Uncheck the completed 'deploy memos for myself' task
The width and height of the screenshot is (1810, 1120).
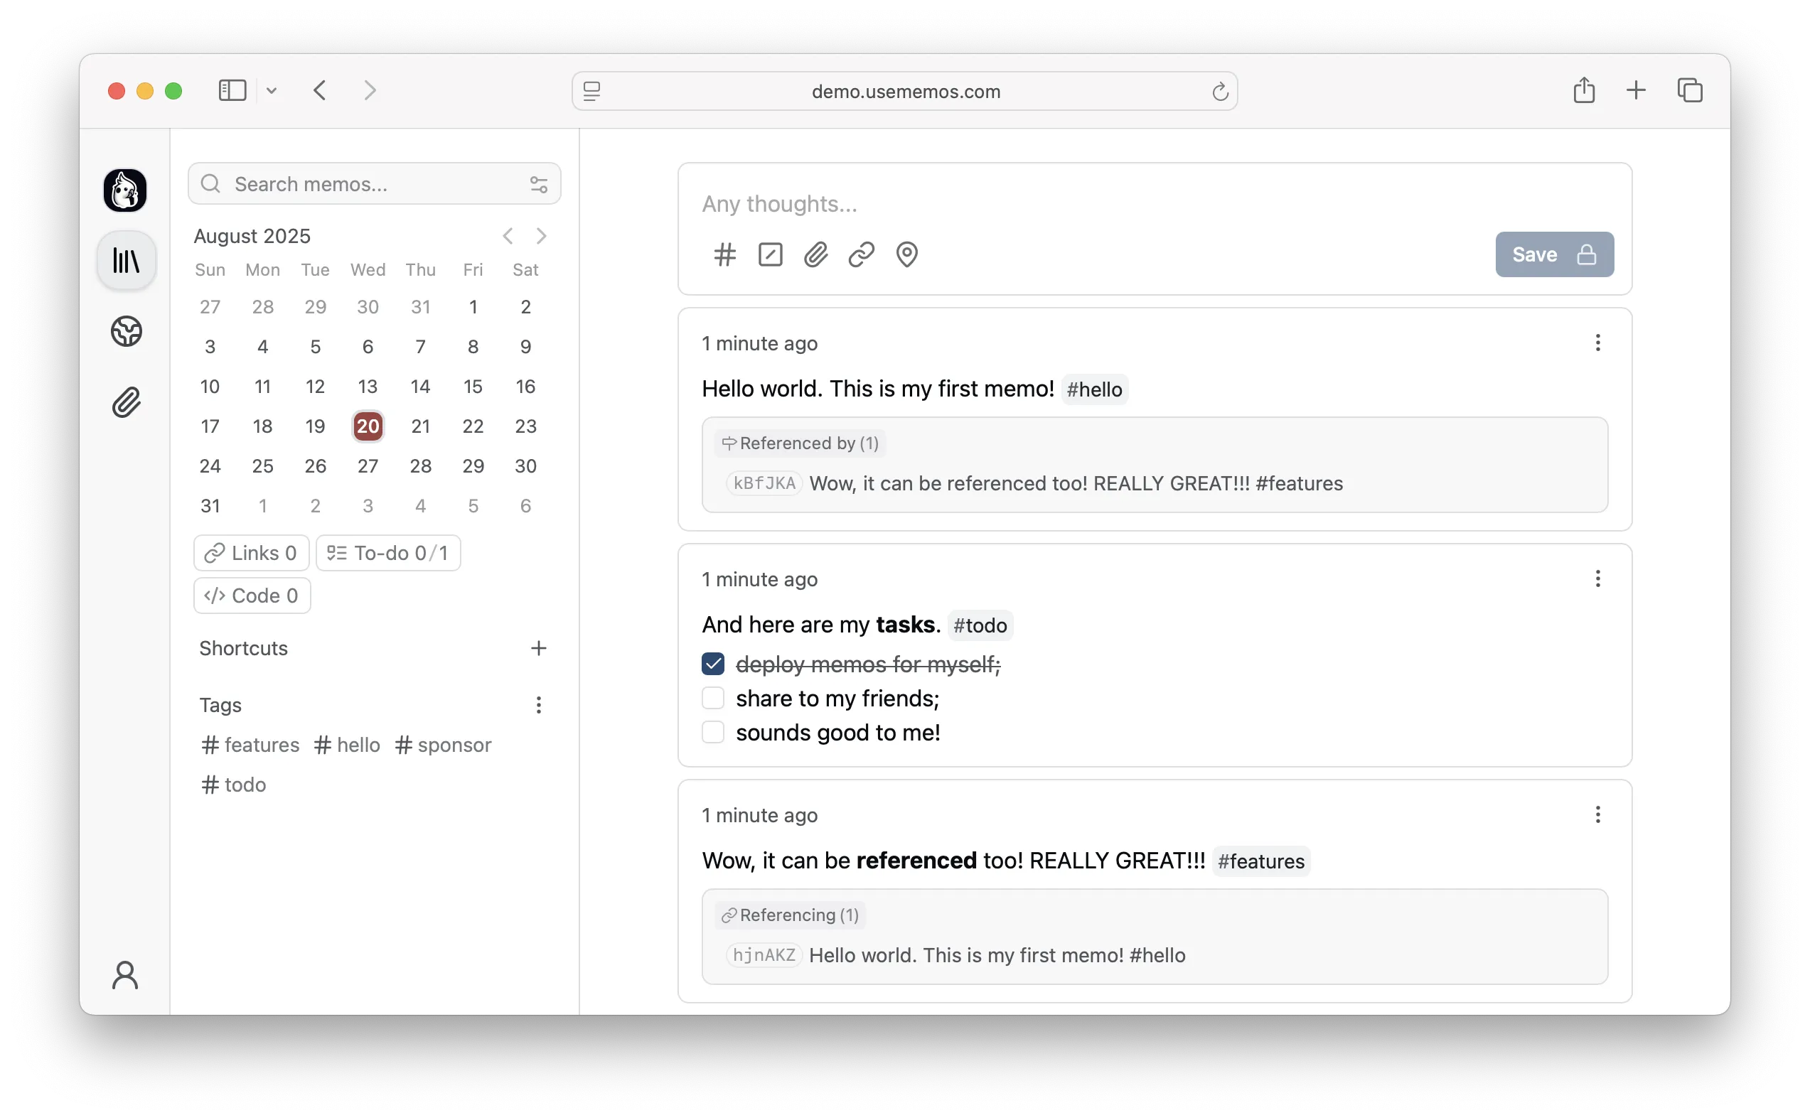pyautogui.click(x=713, y=663)
